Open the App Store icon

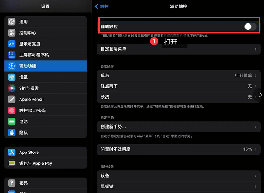[12, 152]
